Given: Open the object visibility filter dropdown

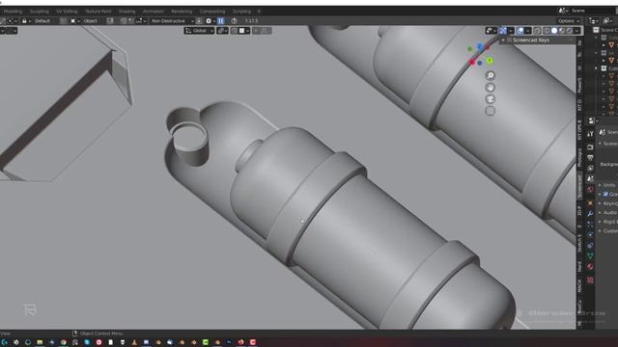Looking at the screenshot, I should click(492, 31).
